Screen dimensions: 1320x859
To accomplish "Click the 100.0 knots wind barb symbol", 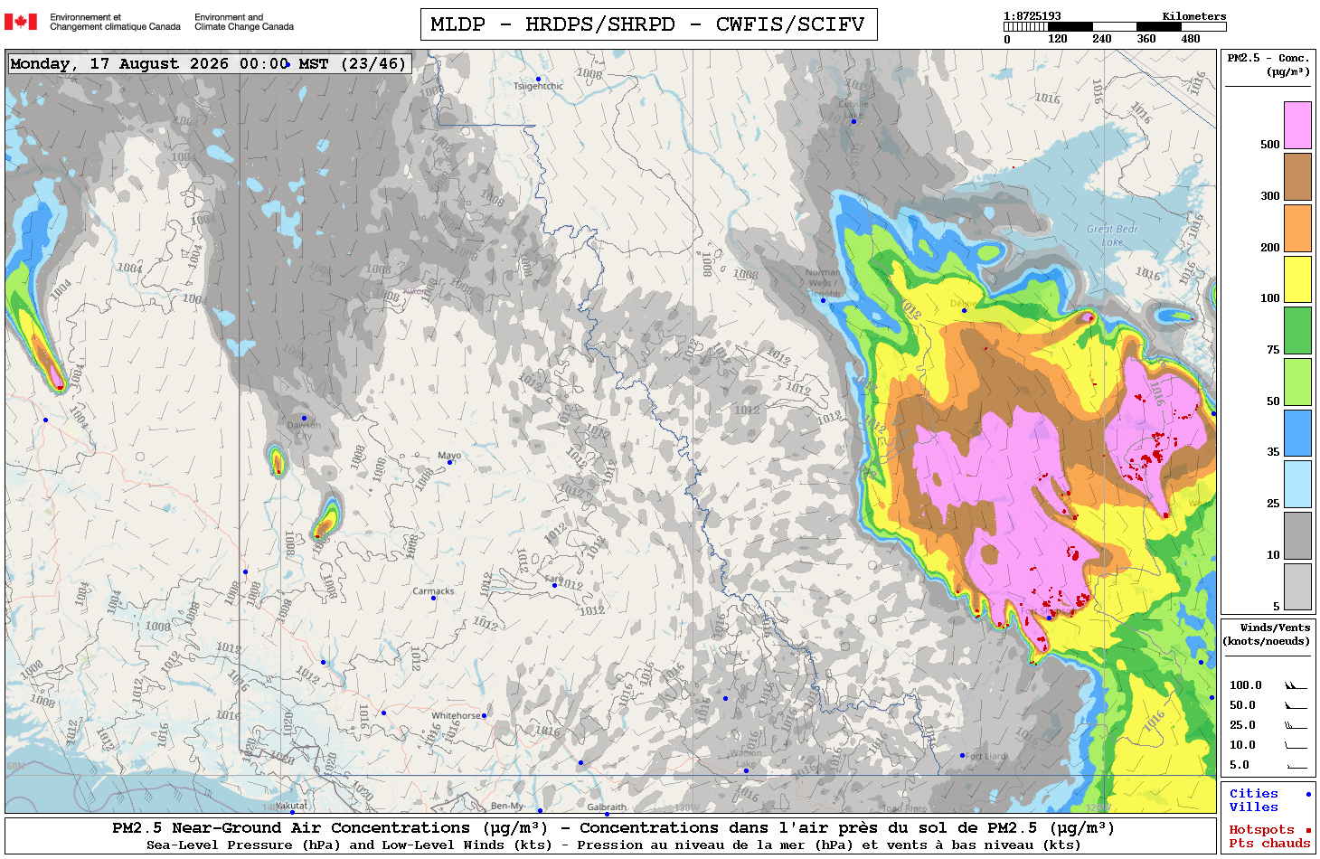I will tap(1296, 685).
